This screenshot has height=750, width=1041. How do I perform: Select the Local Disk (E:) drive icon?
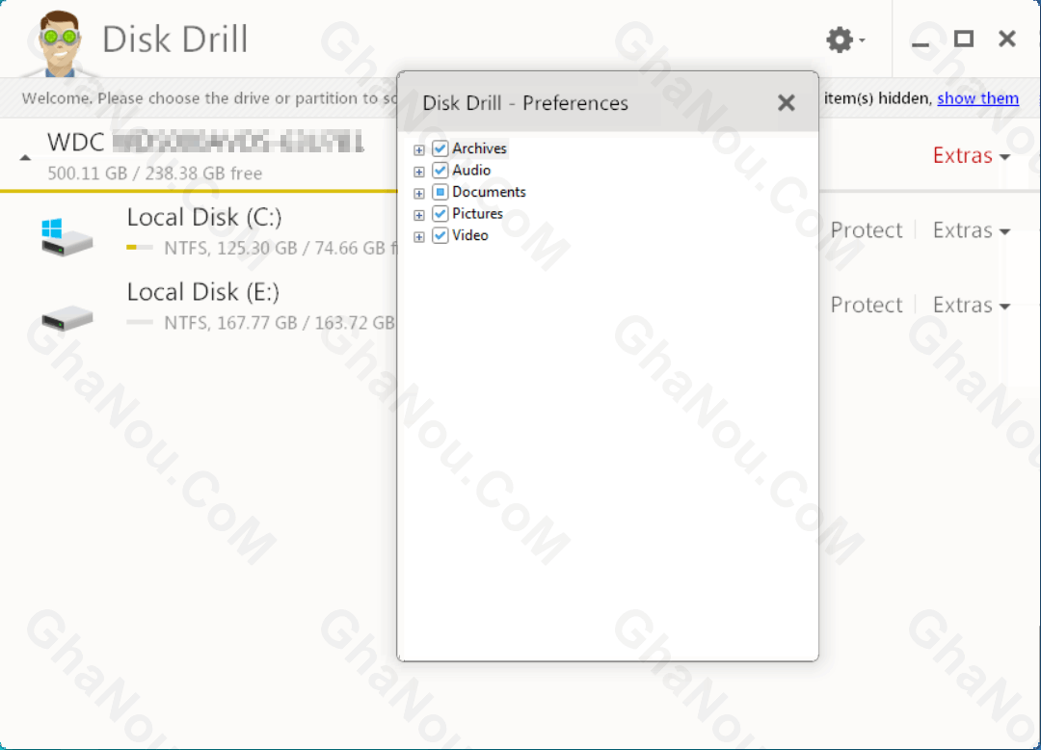pos(67,317)
